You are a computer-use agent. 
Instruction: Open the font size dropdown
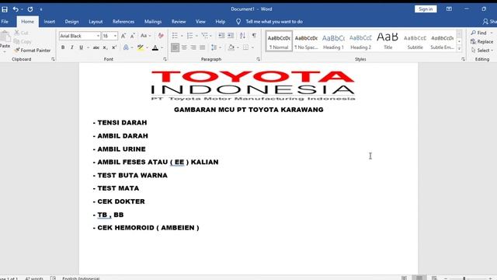coord(115,37)
